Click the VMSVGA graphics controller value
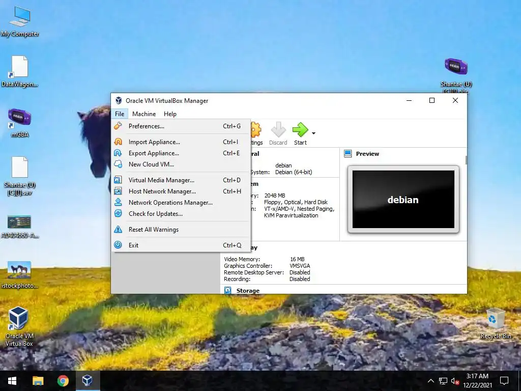The image size is (521, 391). [300, 266]
